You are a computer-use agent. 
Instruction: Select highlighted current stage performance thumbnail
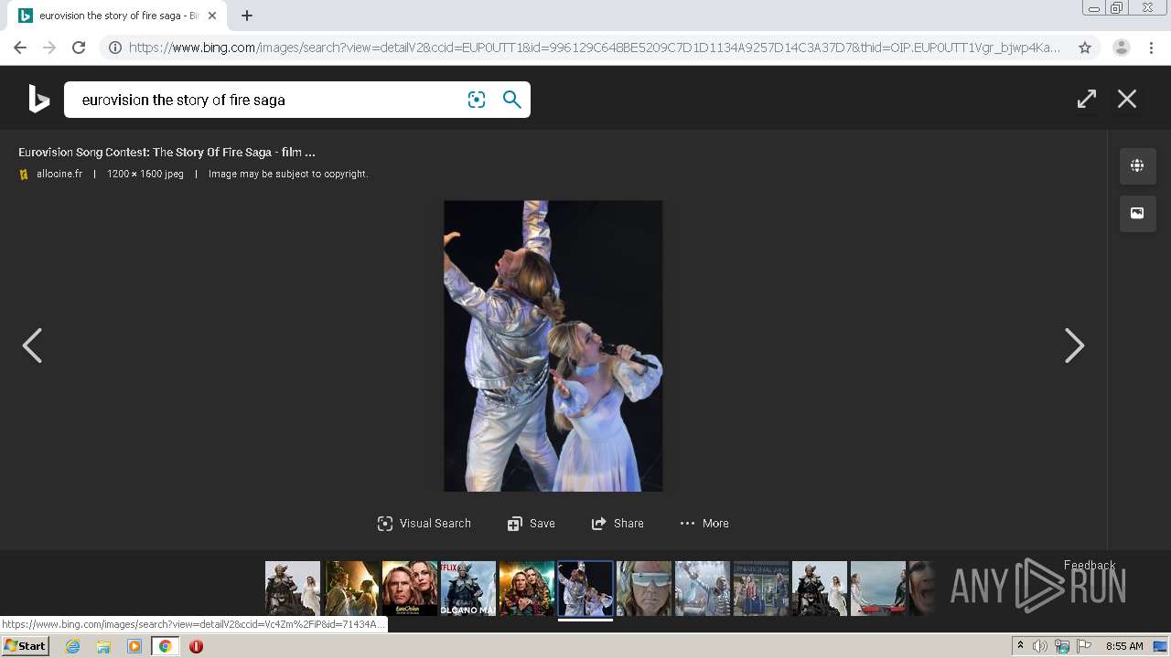click(585, 589)
